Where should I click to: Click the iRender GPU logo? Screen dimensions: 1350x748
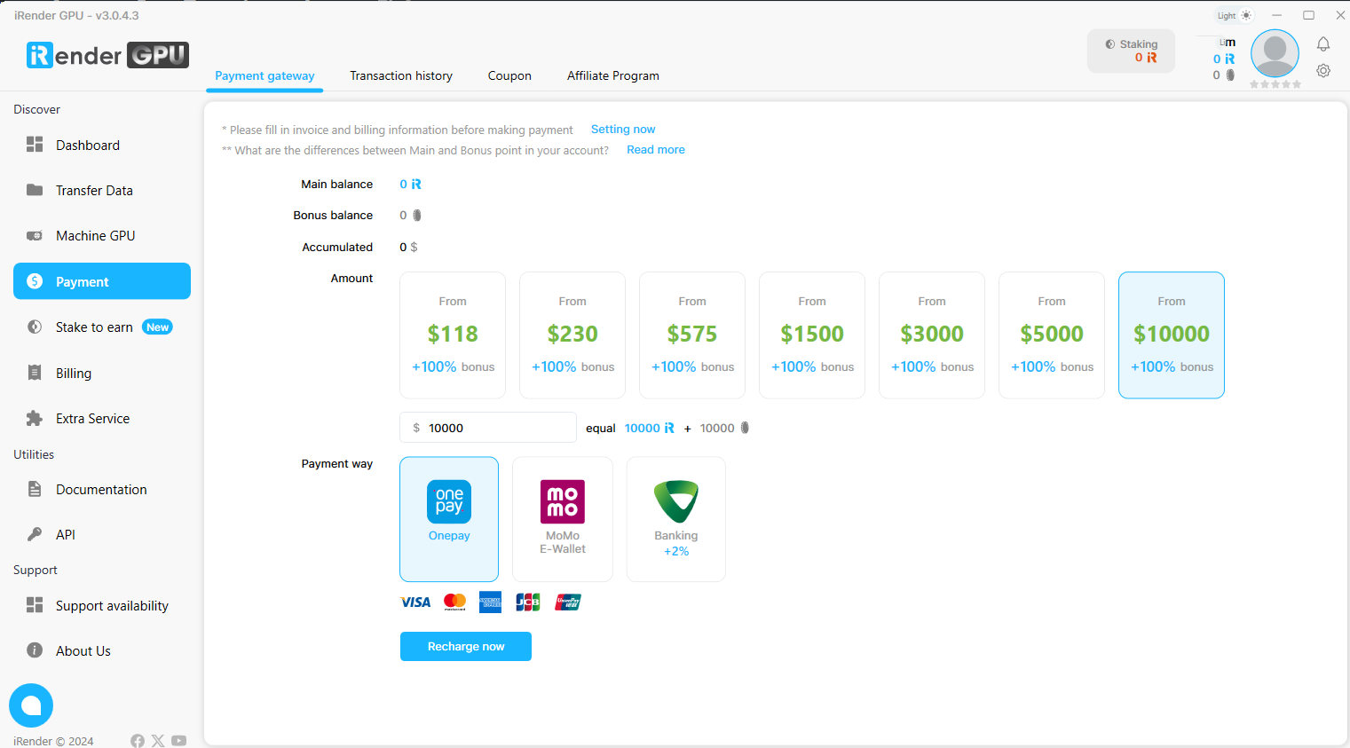[107, 55]
